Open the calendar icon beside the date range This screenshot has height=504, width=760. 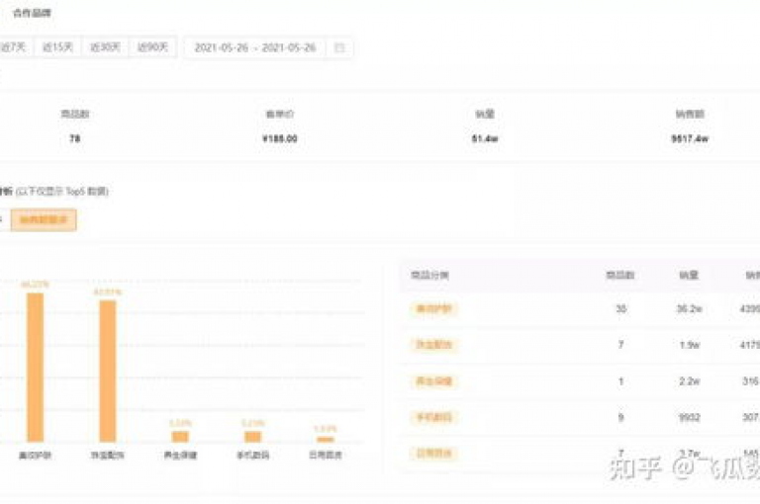pos(339,47)
